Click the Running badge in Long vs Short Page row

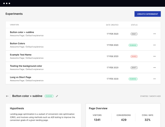click(x=133, y=79)
